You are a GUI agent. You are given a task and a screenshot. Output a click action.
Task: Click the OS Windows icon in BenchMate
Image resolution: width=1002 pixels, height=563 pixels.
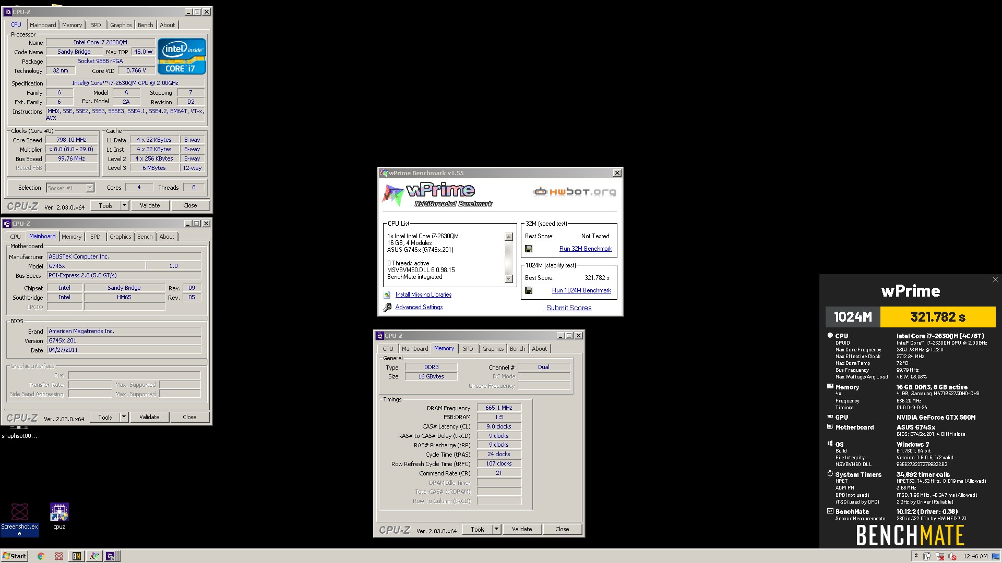(x=830, y=444)
